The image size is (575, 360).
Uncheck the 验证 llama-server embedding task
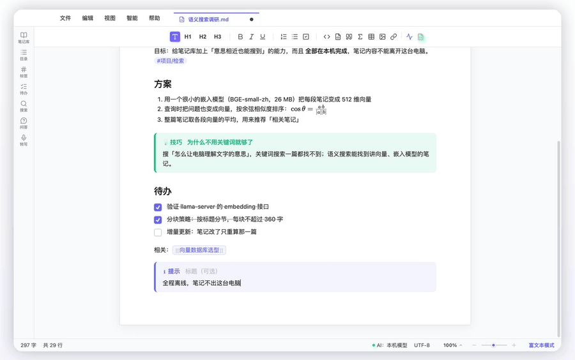[x=158, y=207]
